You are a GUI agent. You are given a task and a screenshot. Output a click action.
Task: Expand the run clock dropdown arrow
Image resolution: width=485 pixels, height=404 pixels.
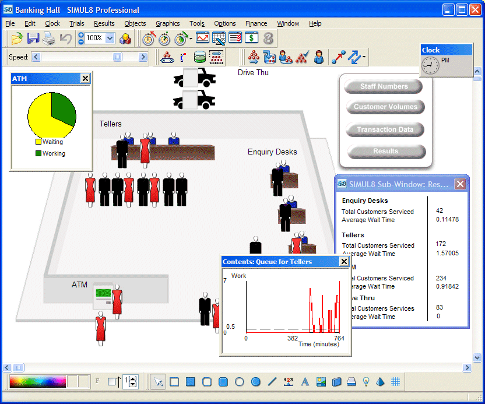(191, 39)
